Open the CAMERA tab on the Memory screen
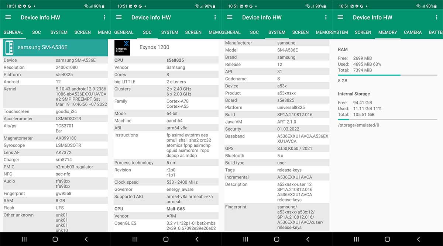The image size is (443, 246). point(413,32)
